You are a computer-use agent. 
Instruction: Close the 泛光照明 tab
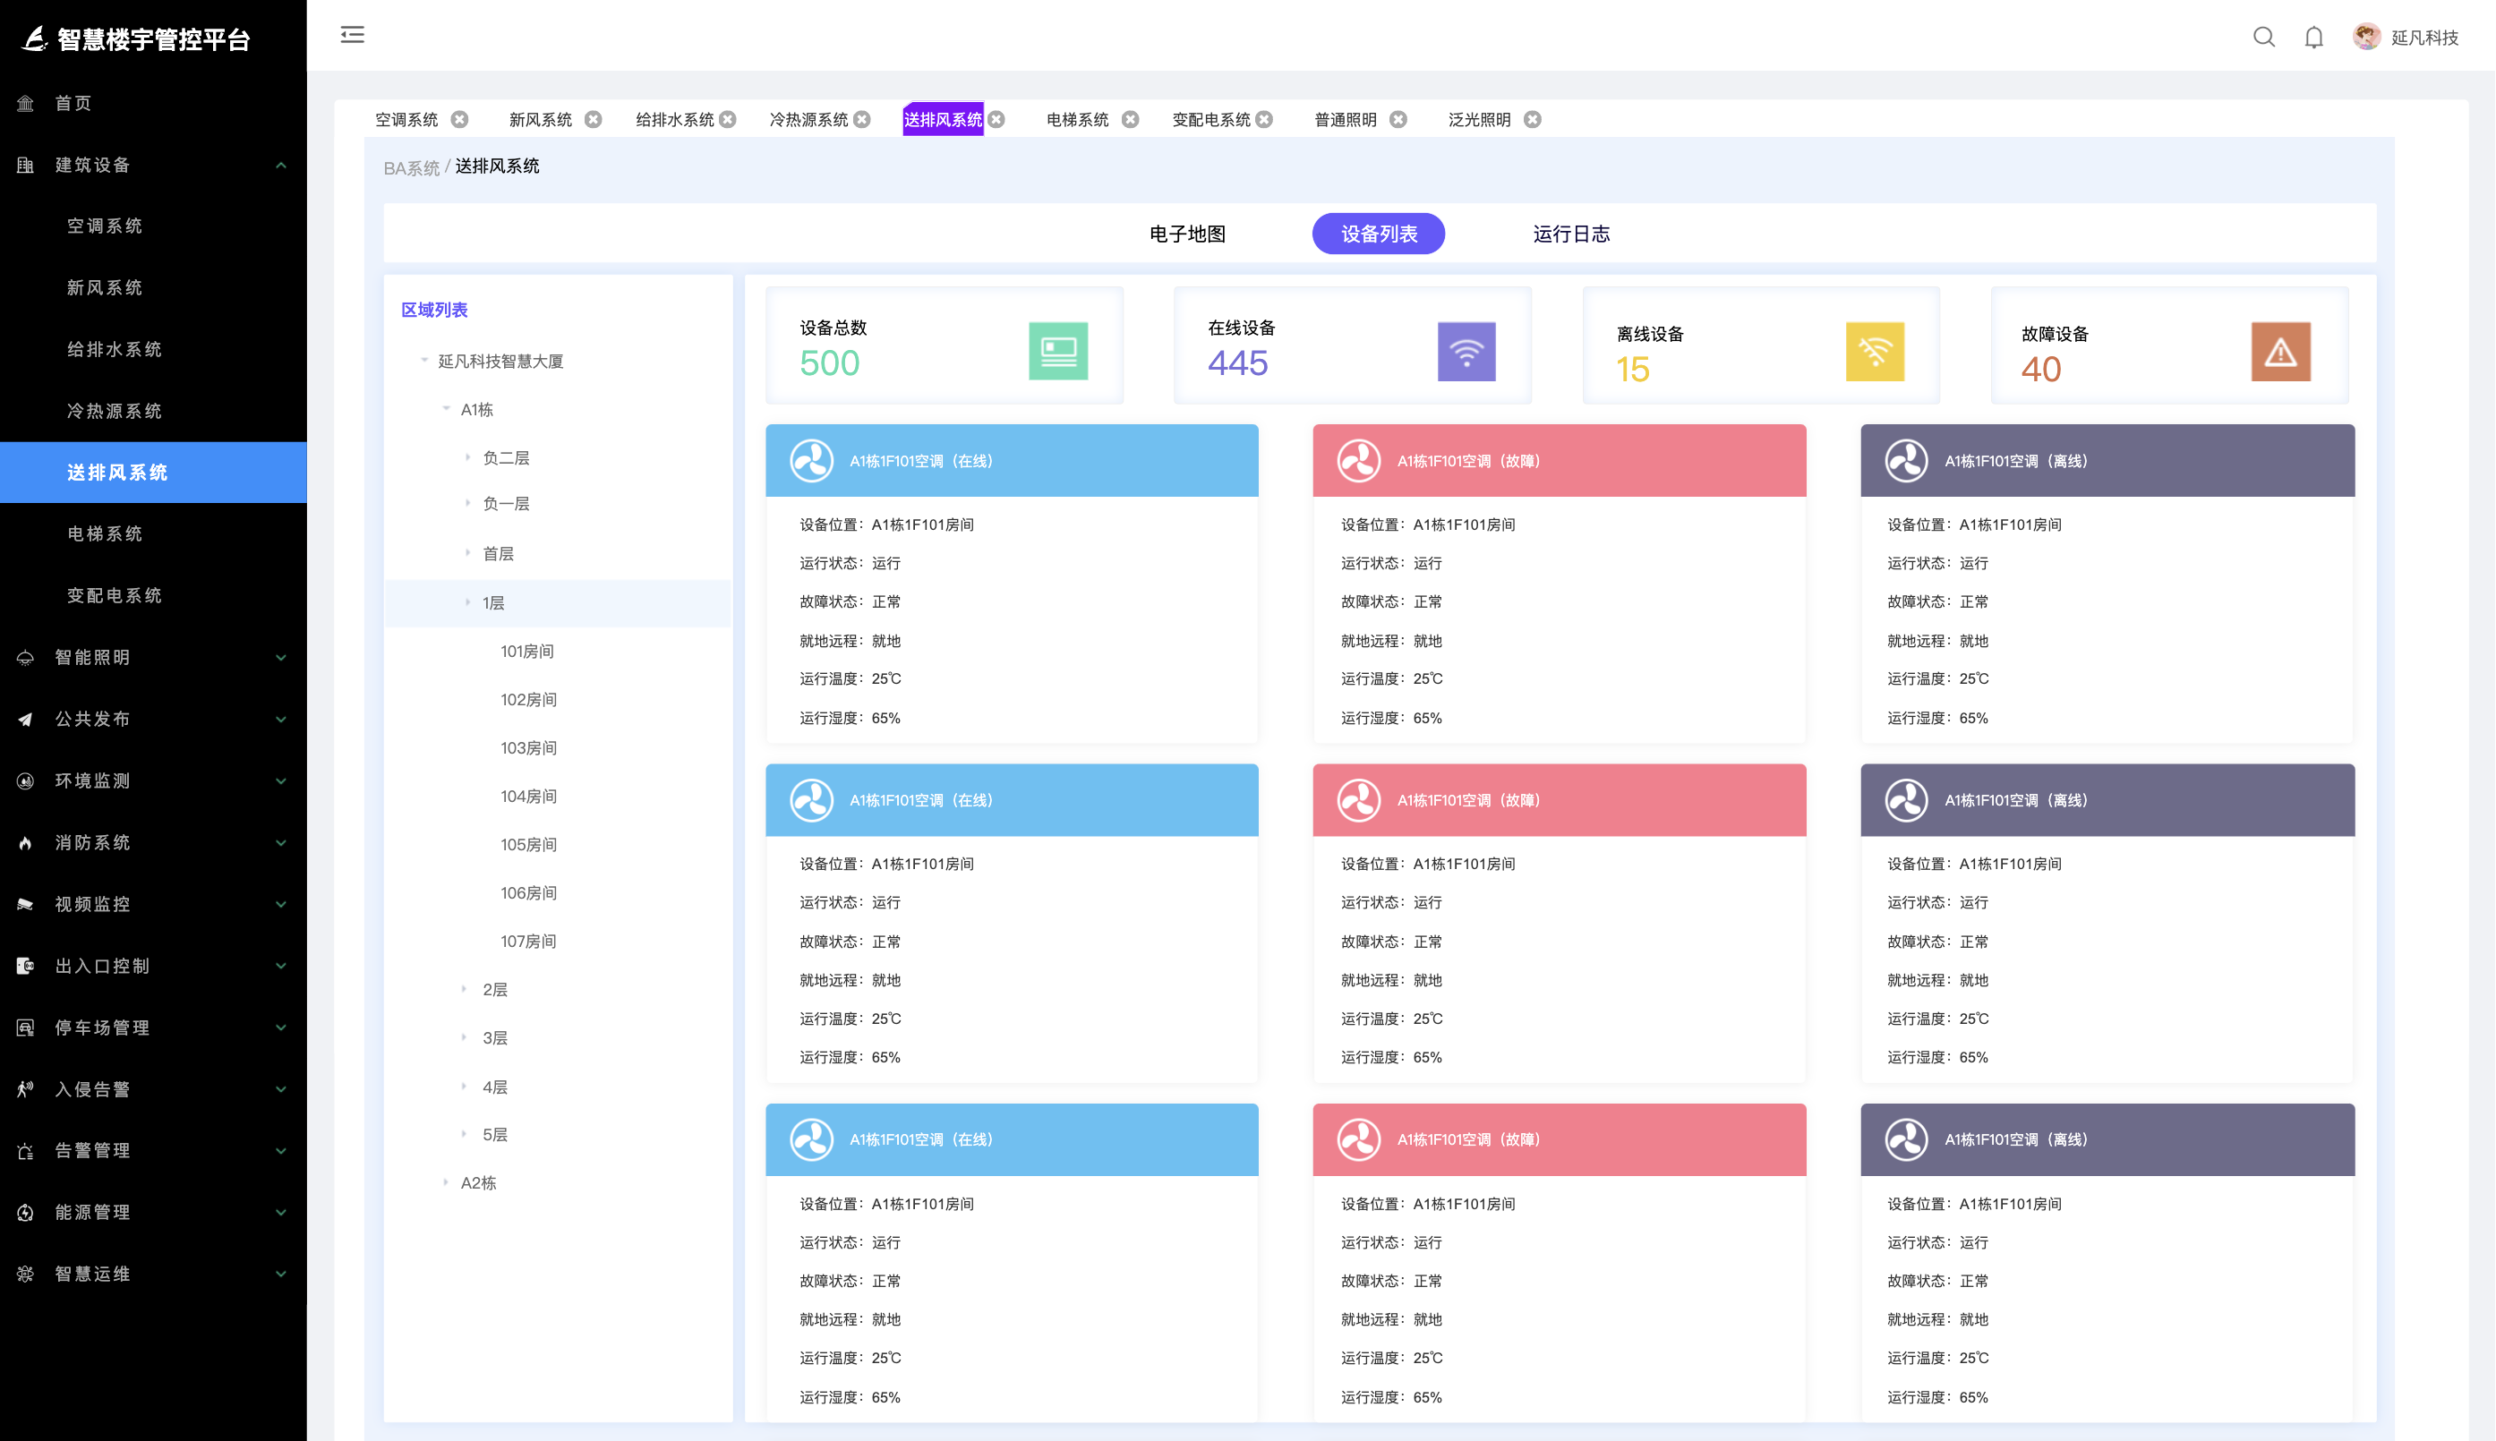coord(1532,120)
